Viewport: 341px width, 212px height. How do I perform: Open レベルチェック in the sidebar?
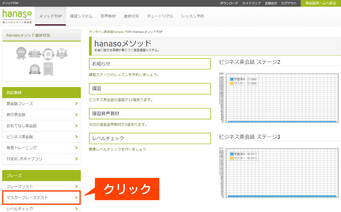tap(41, 208)
